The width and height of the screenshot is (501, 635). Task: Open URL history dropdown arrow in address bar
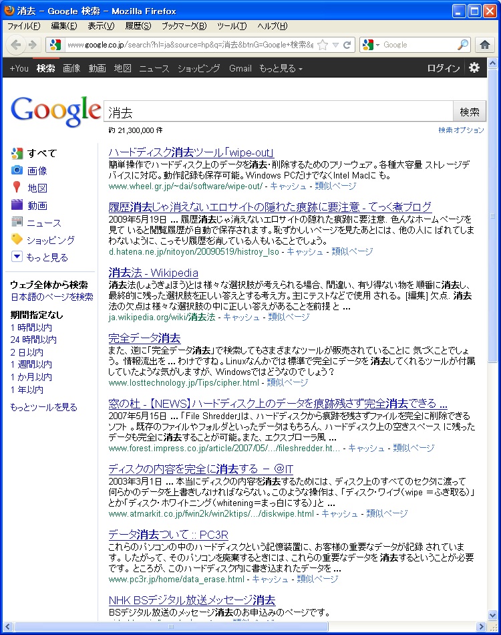point(335,45)
